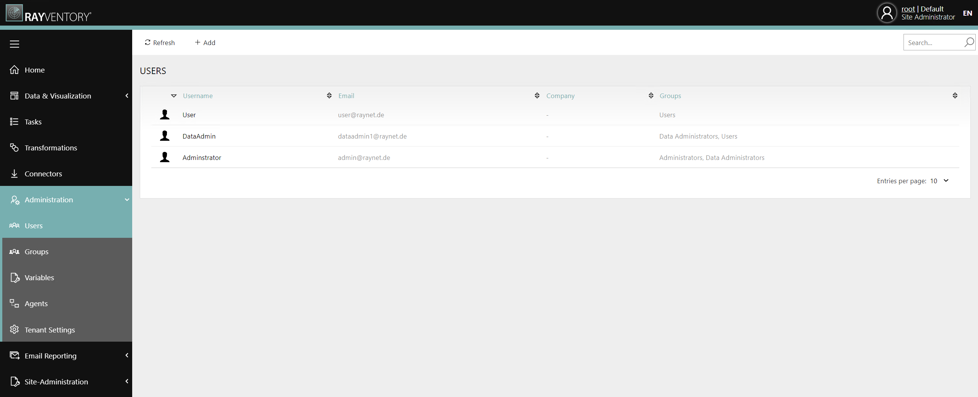Sort table by Email column arrows
Screen dimensions: 978x397
[x=537, y=96]
